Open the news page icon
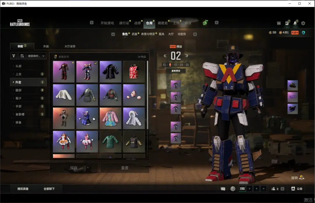 (287, 23)
